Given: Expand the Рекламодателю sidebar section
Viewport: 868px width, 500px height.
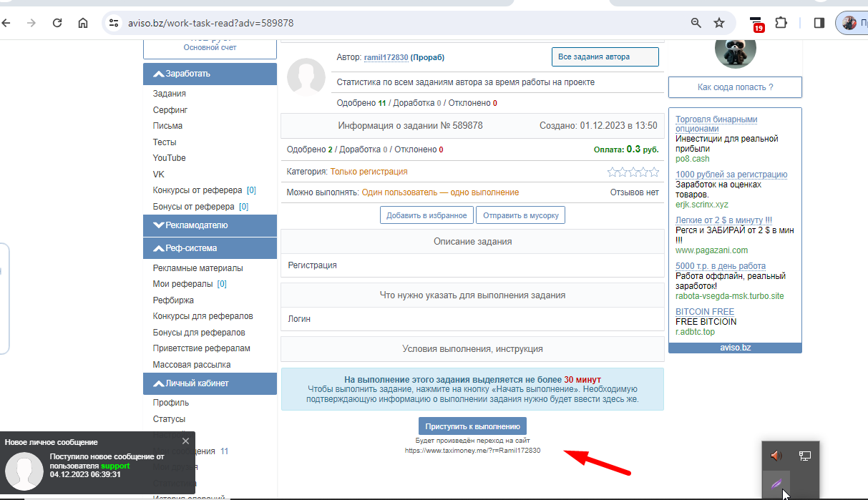Looking at the screenshot, I should (x=210, y=225).
